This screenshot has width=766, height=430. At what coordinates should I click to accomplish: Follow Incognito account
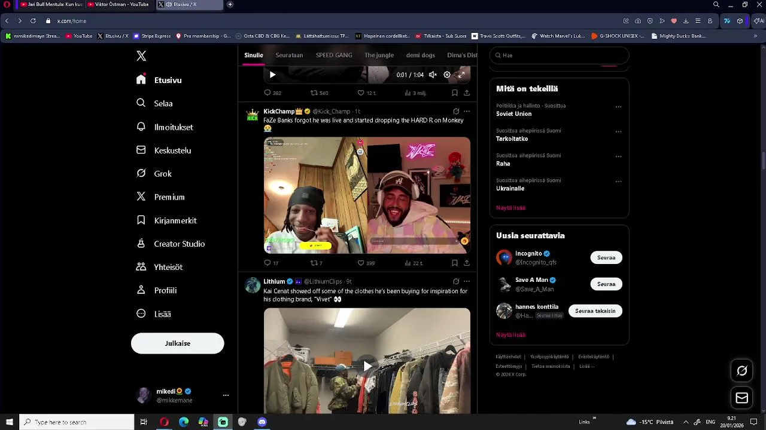pyautogui.click(x=606, y=257)
